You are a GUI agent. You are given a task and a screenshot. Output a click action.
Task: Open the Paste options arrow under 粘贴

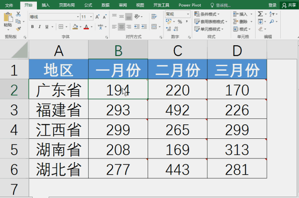(8, 30)
